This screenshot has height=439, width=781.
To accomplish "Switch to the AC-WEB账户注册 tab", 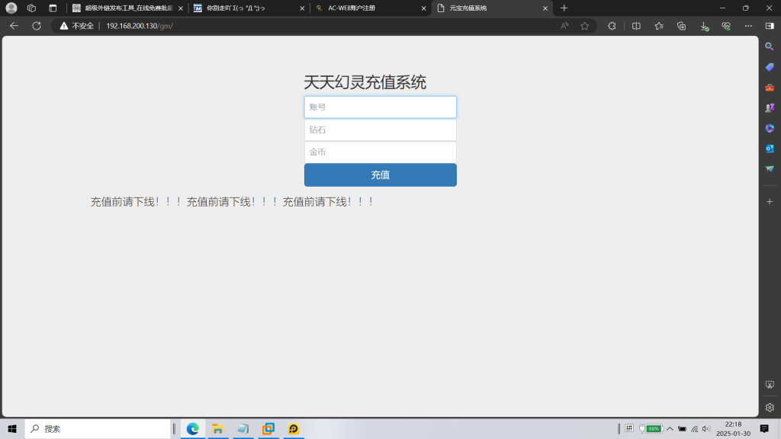I will [x=365, y=8].
